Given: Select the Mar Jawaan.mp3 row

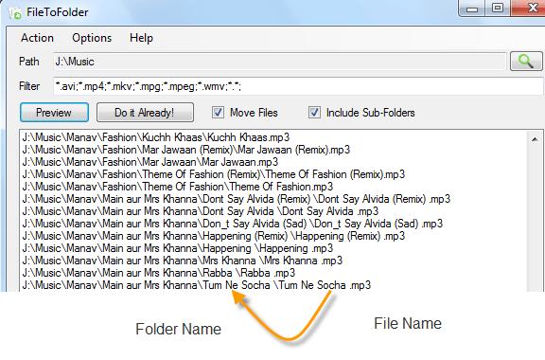Looking at the screenshot, I should point(150,162).
